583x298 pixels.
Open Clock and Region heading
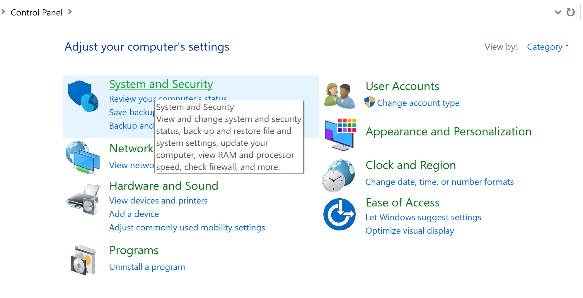click(411, 165)
